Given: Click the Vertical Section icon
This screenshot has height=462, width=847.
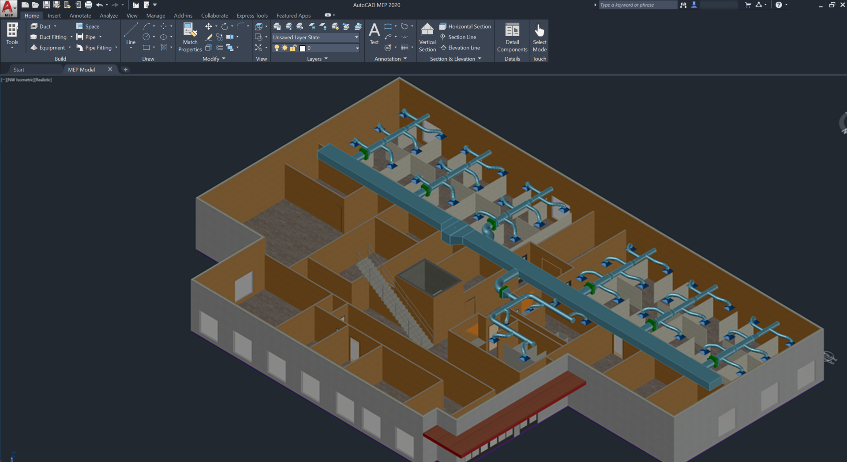Looking at the screenshot, I should tap(427, 37).
